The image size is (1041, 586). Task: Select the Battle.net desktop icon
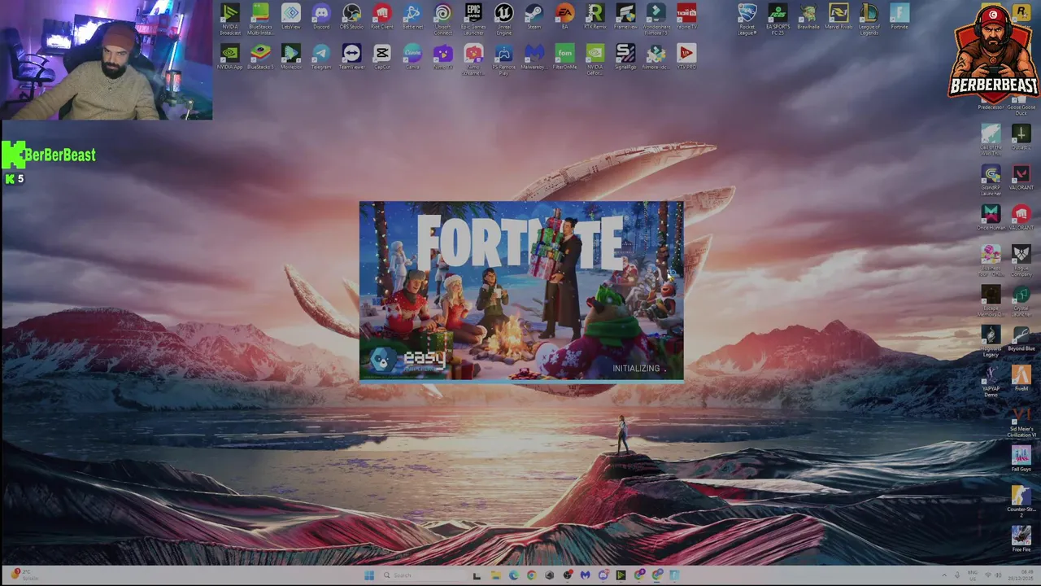coord(412,17)
